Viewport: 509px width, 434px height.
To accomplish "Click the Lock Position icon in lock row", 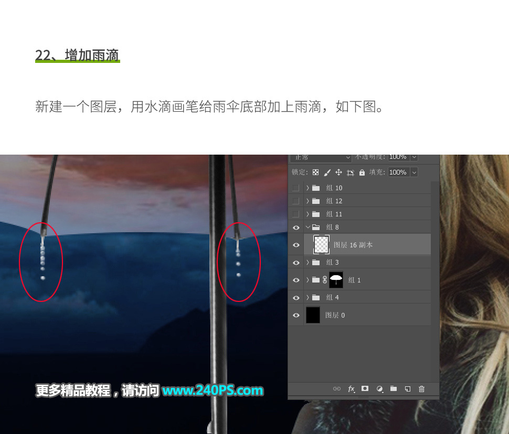I will tap(337, 172).
